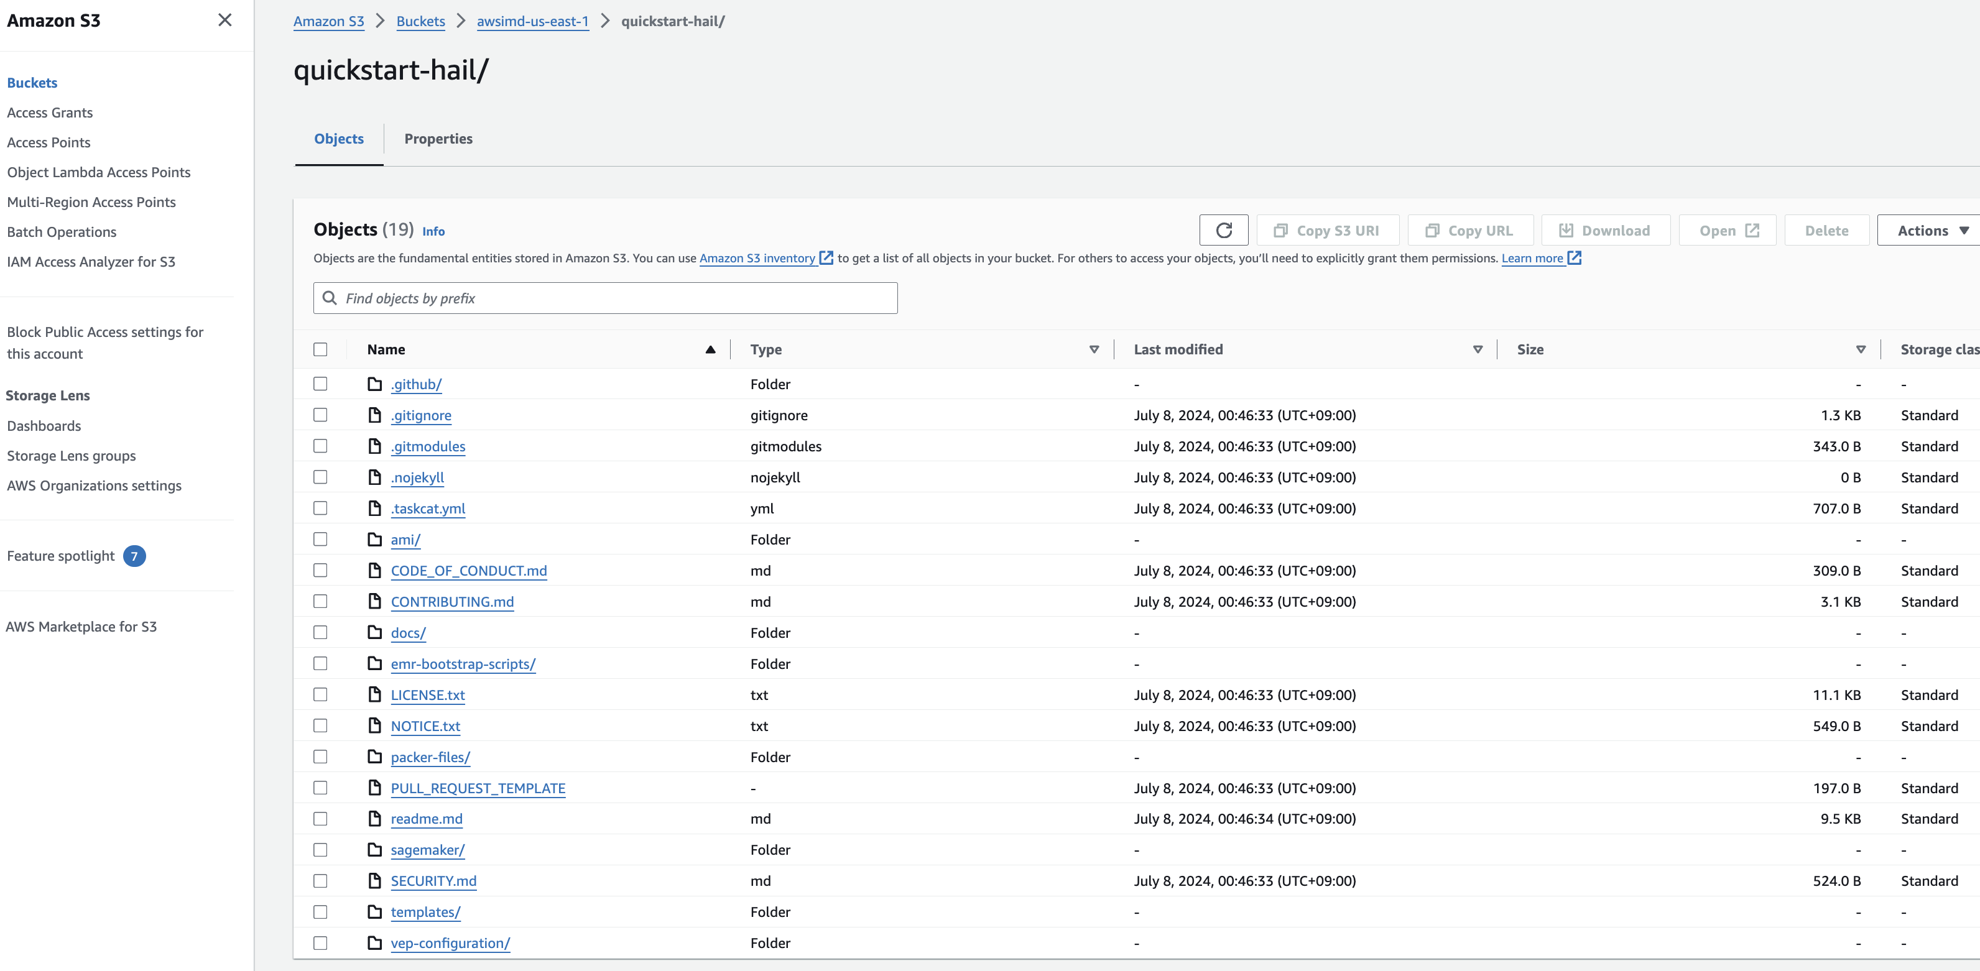Click the Copy URL button
The image size is (1980, 971).
click(1471, 231)
